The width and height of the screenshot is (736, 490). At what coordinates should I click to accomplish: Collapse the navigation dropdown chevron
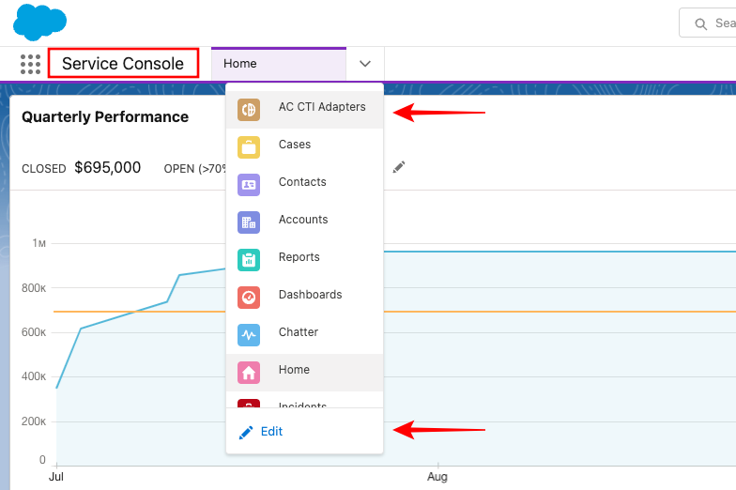coord(365,64)
